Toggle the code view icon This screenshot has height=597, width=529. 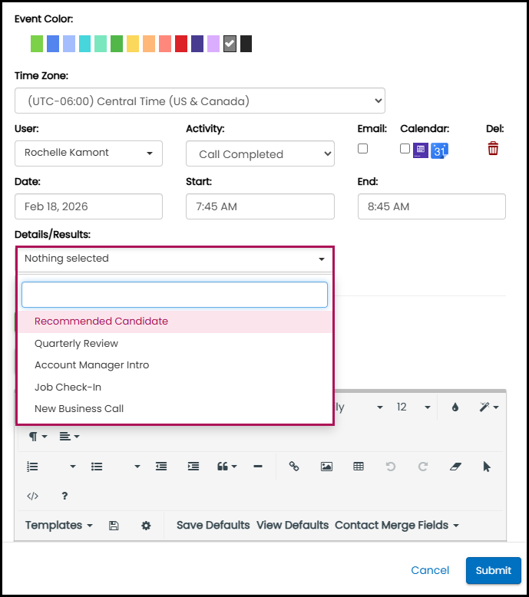tap(33, 496)
